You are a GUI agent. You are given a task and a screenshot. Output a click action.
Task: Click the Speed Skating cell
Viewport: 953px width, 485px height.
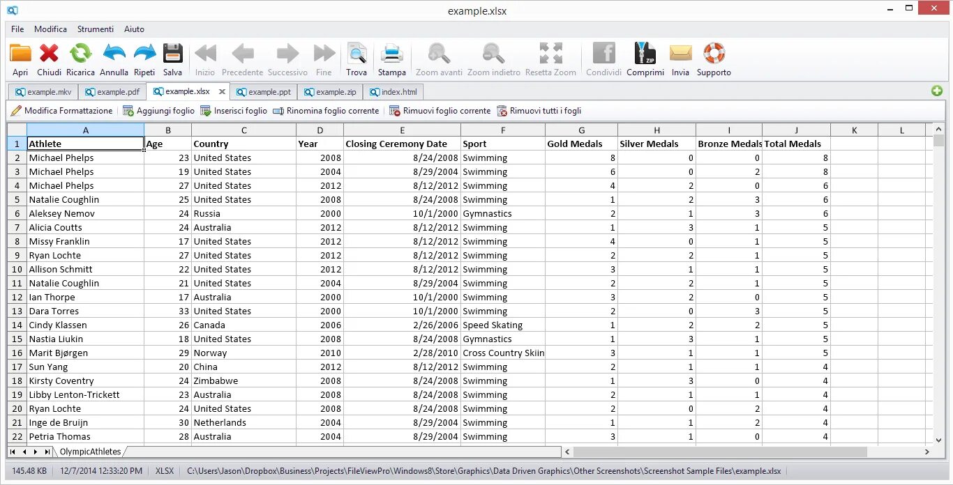pyautogui.click(x=503, y=325)
